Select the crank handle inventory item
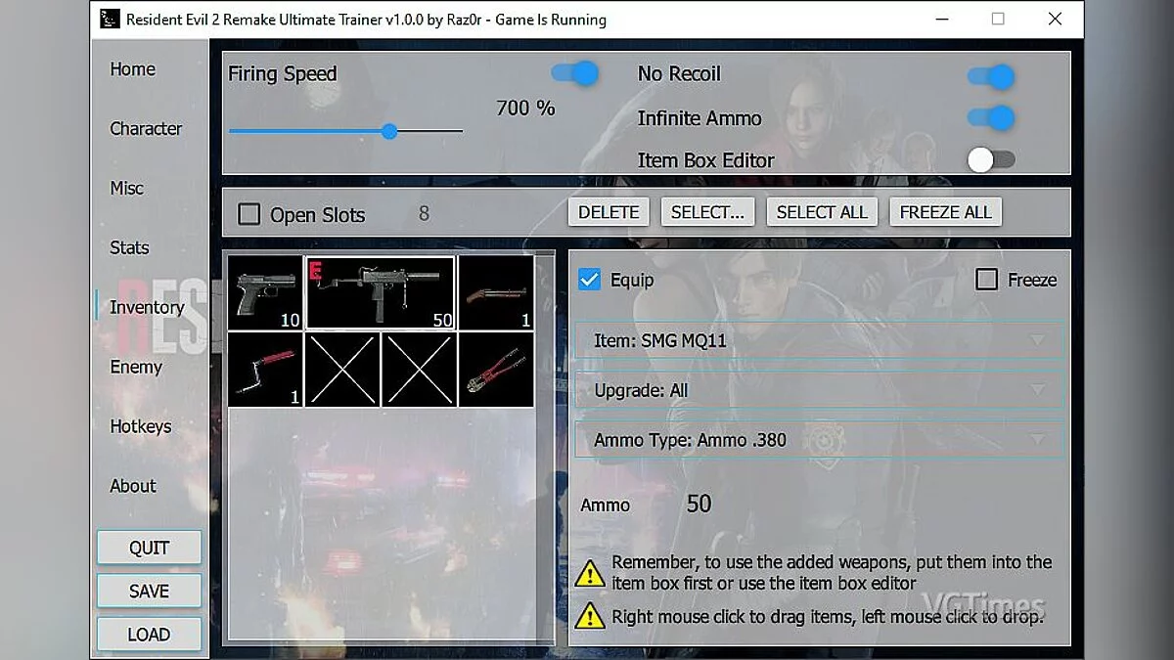Image resolution: width=1174 pixels, height=660 pixels. (x=265, y=370)
